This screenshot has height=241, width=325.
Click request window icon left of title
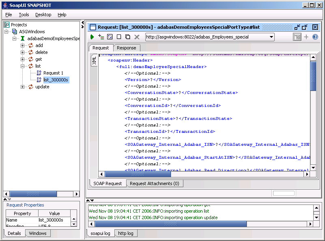click(93, 27)
